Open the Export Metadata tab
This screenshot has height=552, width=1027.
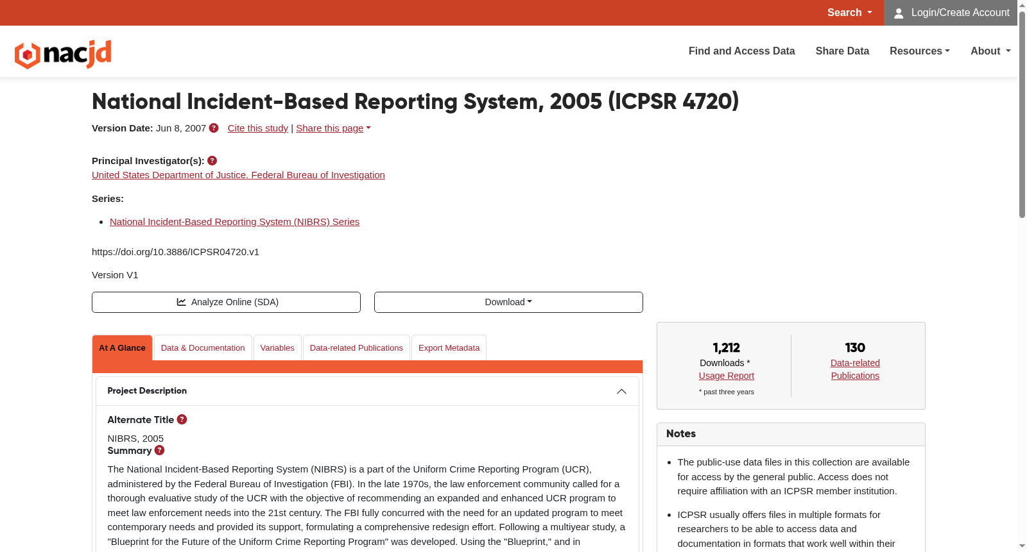(x=449, y=348)
